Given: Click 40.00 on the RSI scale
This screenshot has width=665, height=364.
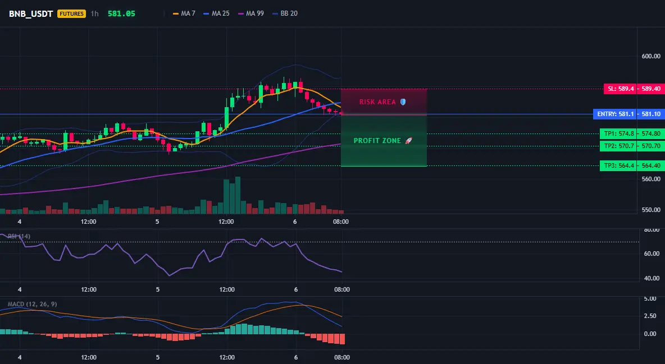Looking at the screenshot, I should [652, 278].
